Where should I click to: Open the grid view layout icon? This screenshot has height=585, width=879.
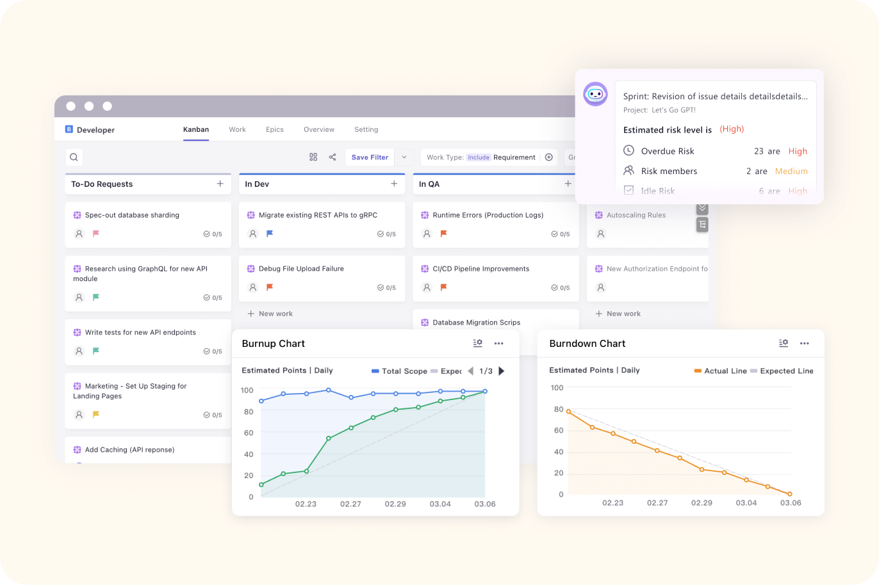pyautogui.click(x=313, y=157)
